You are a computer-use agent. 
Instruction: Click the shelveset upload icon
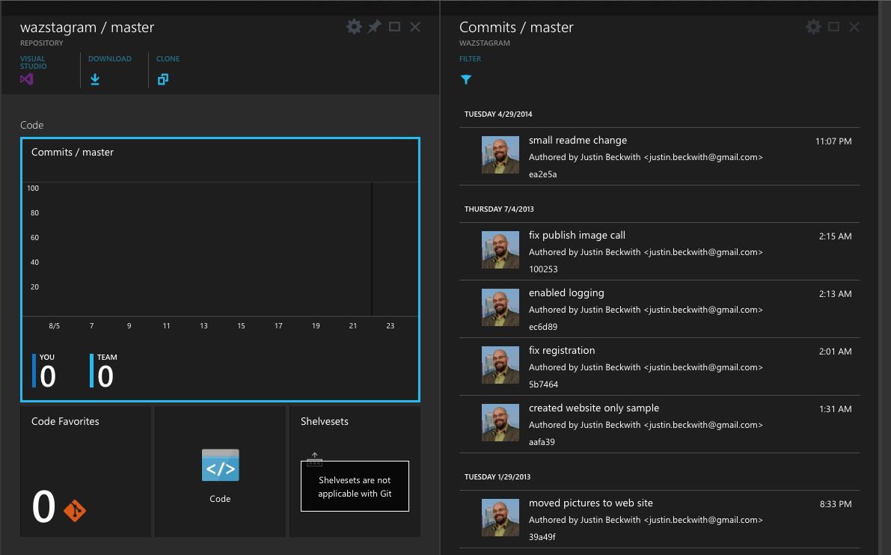click(314, 459)
